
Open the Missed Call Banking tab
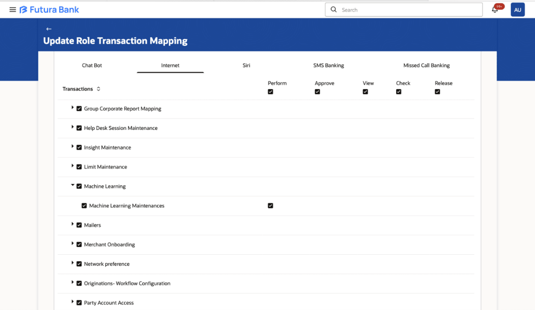(426, 65)
